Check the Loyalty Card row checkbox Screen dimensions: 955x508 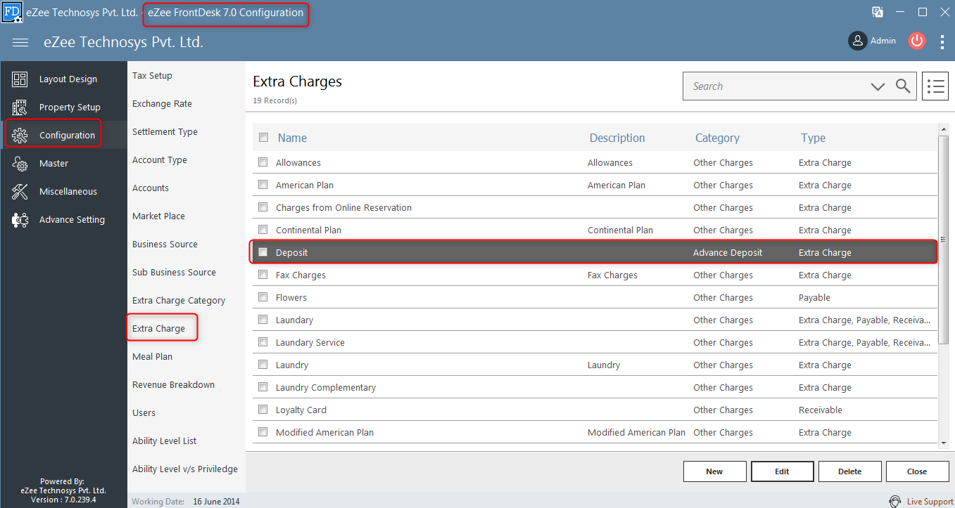point(263,409)
